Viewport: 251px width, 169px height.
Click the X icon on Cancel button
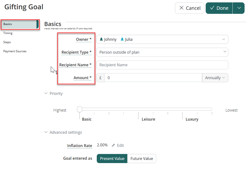pyautogui.click(x=182, y=8)
